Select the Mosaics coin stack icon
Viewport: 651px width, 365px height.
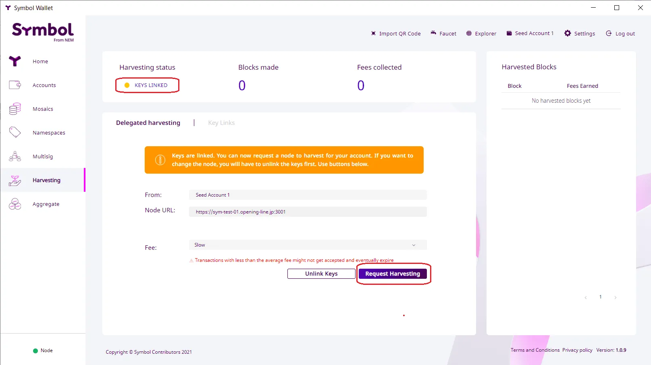pos(15,109)
